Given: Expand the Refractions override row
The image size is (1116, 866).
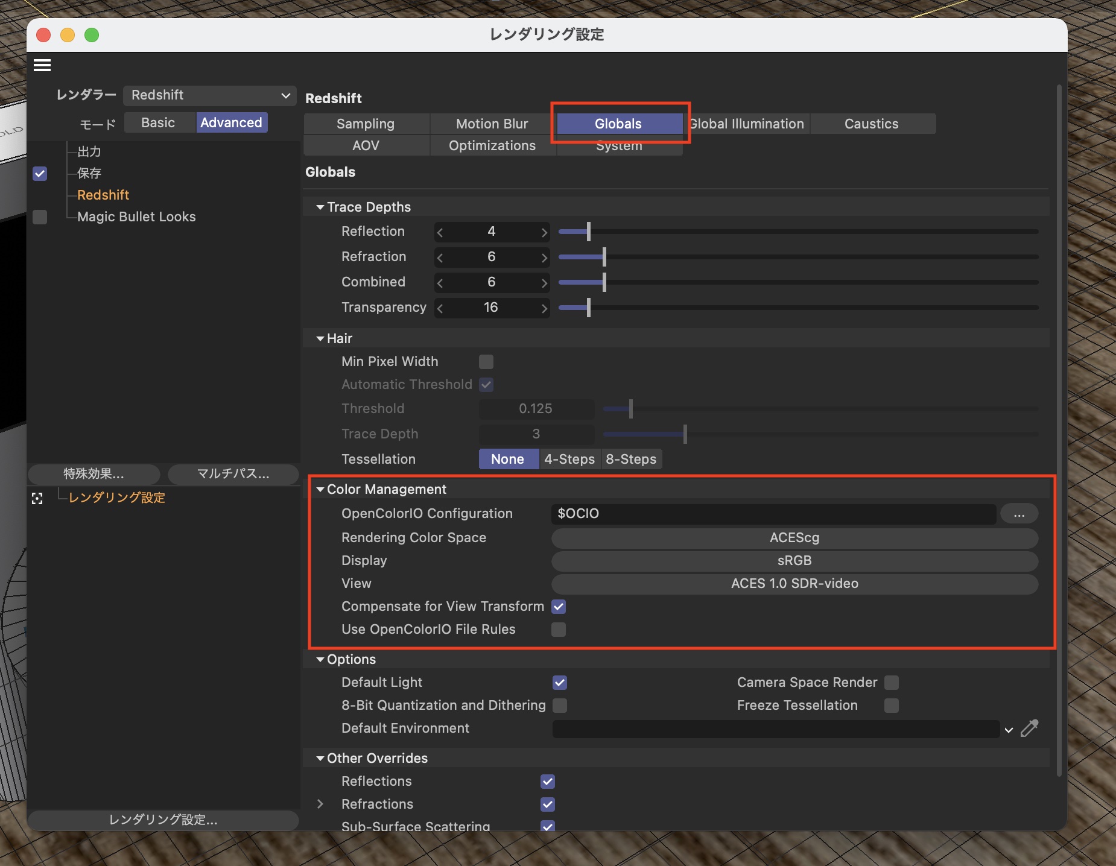Looking at the screenshot, I should [x=320, y=804].
